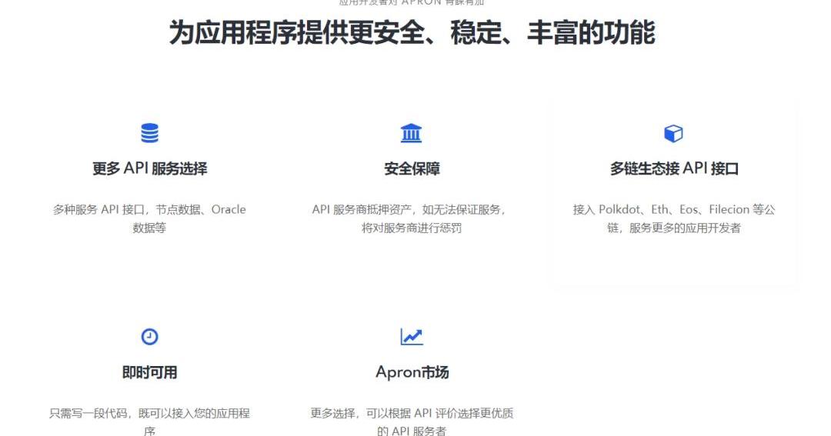The height and width of the screenshot is (436, 831).
Task: Click the cut-off APRON subtitle at top
Action: pos(412,2)
